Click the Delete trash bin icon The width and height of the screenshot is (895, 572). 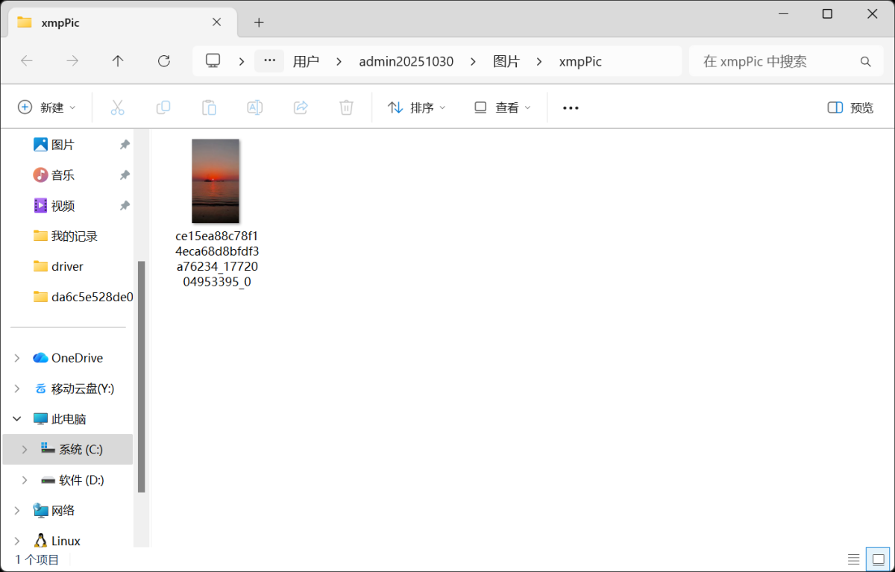click(x=346, y=107)
